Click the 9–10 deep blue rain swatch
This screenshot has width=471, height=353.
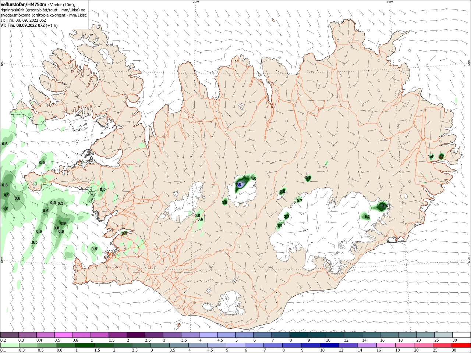[x=311, y=345]
